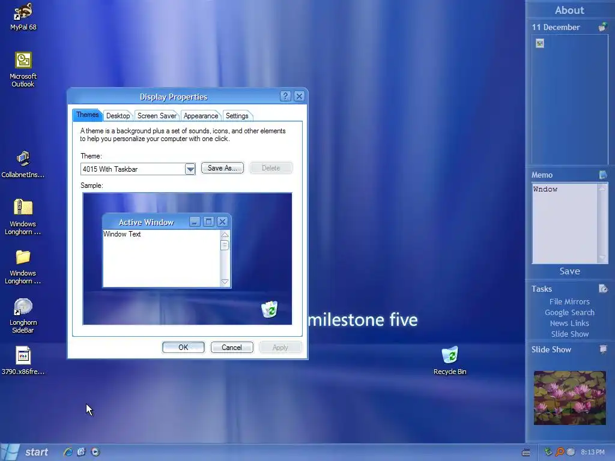The height and width of the screenshot is (461, 615).
Task: Close the Display Properties dialog
Action: 299,96
